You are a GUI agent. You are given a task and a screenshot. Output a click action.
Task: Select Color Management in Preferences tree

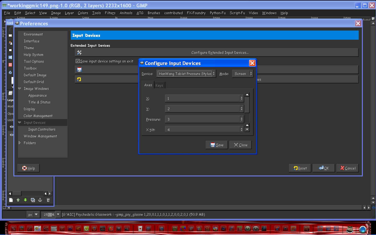(x=38, y=116)
